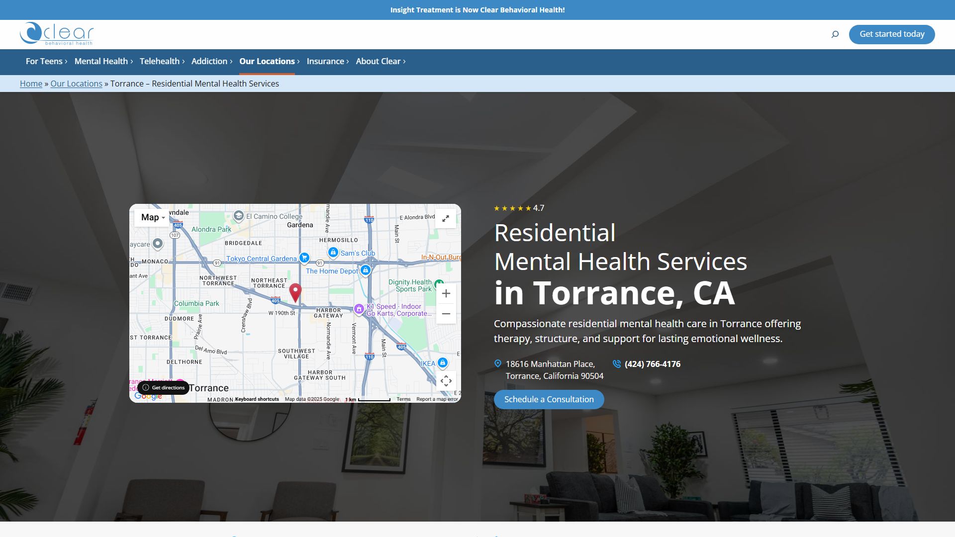
Task: Click the map scale bar 1 km
Action: [368, 399]
